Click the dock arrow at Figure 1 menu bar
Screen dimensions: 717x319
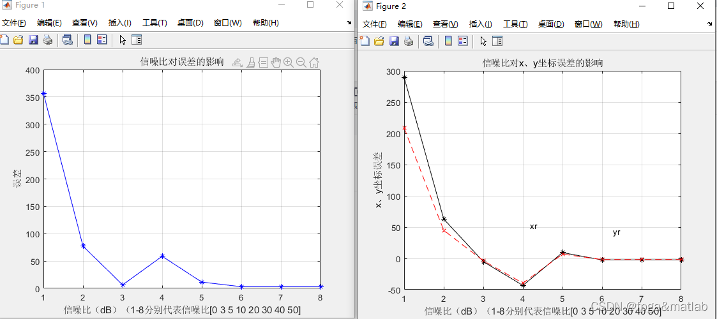(x=349, y=22)
